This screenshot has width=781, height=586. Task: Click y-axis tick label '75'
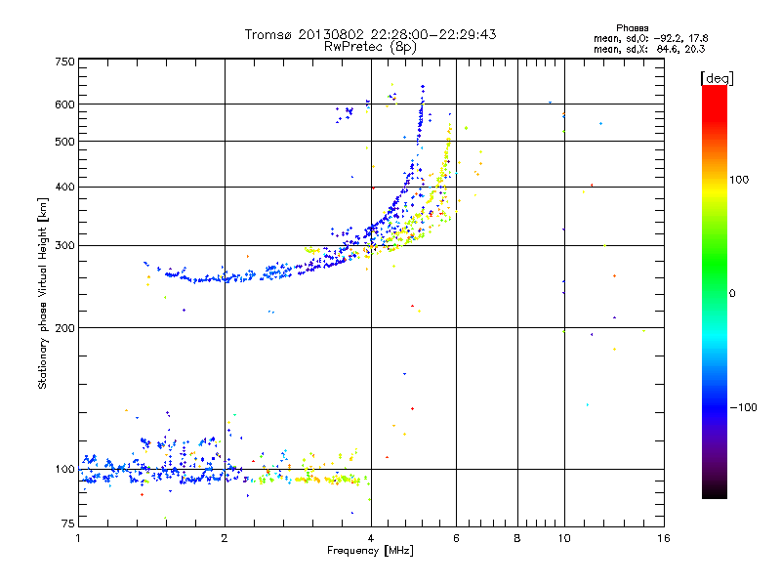coord(68,523)
